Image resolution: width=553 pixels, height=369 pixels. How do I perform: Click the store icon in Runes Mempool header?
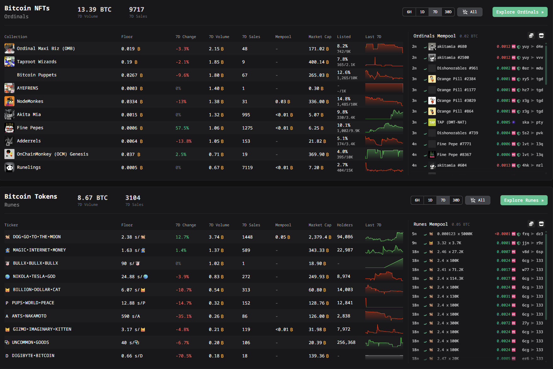(541, 224)
